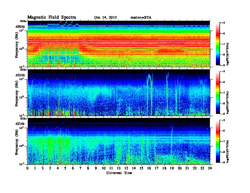
Task: Click the hour 7 tick label
Action: tap(80, 168)
